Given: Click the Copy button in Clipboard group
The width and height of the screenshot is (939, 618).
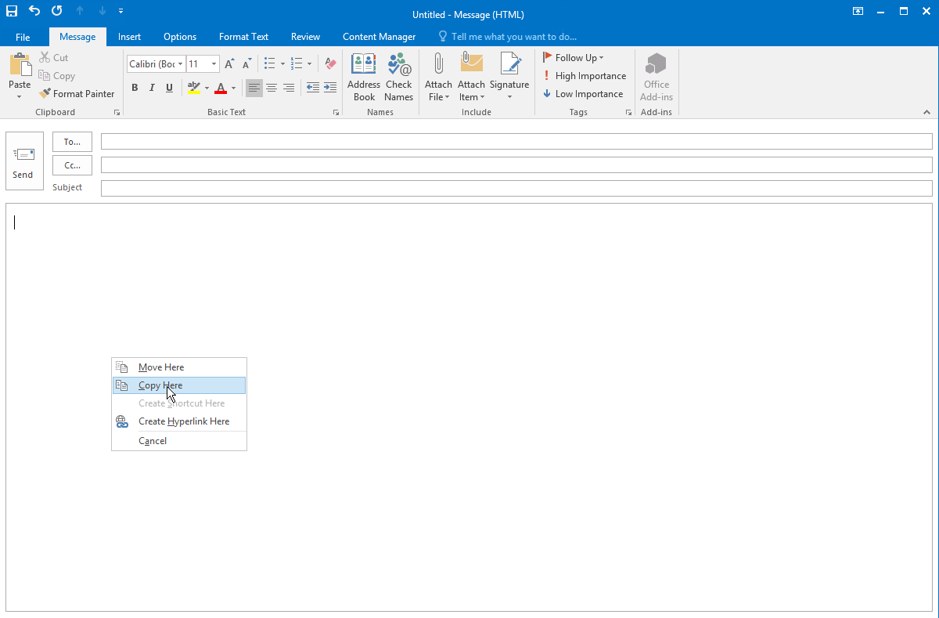Looking at the screenshot, I should click(x=56, y=76).
